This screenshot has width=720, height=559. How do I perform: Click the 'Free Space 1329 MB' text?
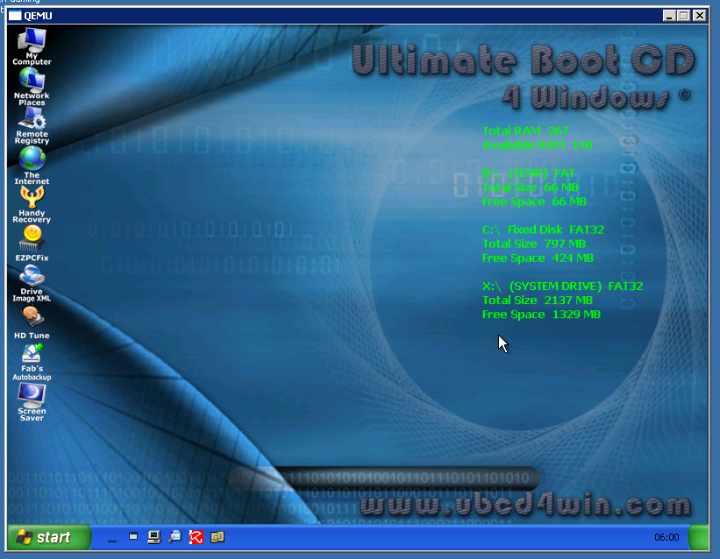tap(541, 315)
